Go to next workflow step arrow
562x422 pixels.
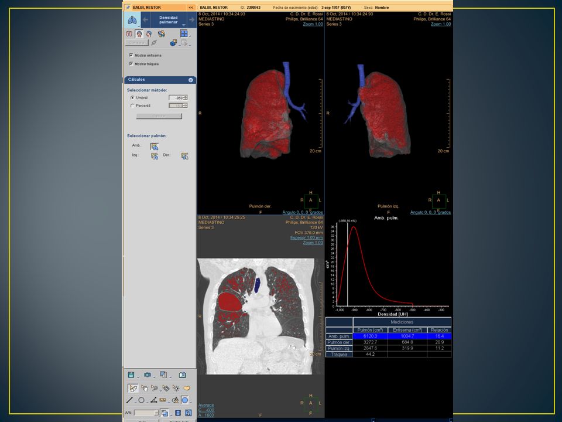coord(191,20)
